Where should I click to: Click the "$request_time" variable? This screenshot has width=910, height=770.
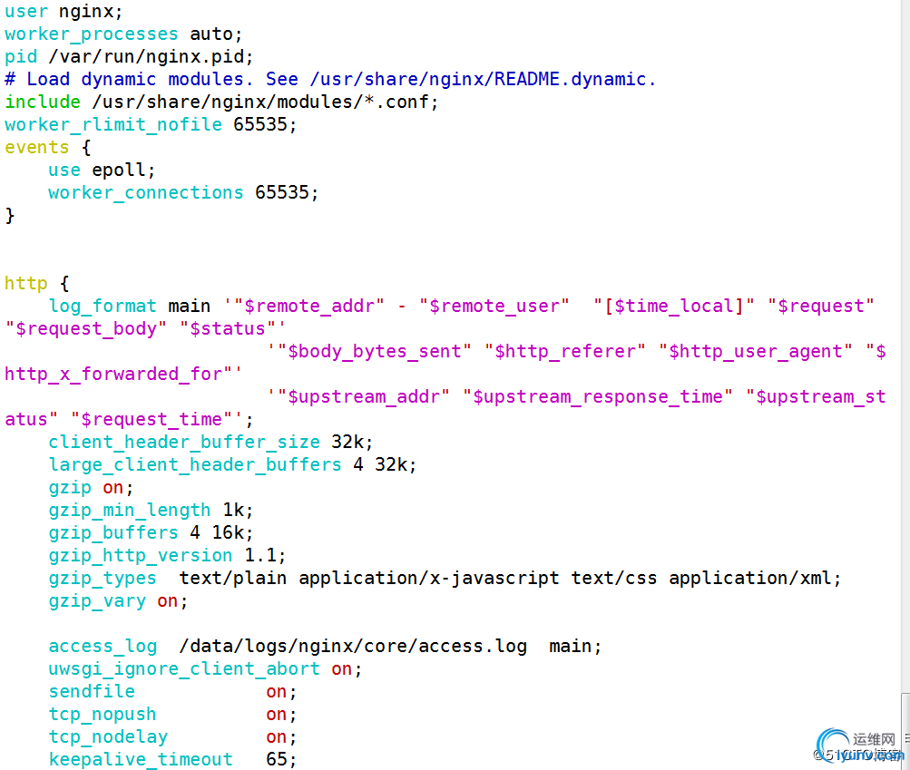coord(152,419)
